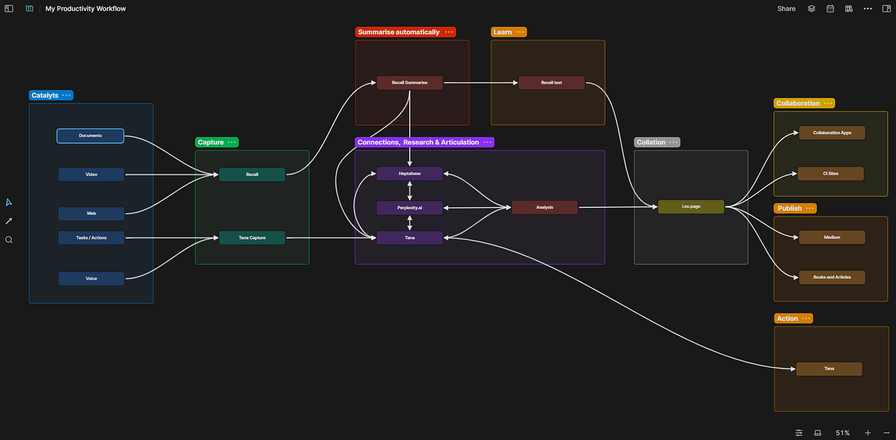Click the 51% zoom level control
The width and height of the screenshot is (896, 440).
pos(842,433)
